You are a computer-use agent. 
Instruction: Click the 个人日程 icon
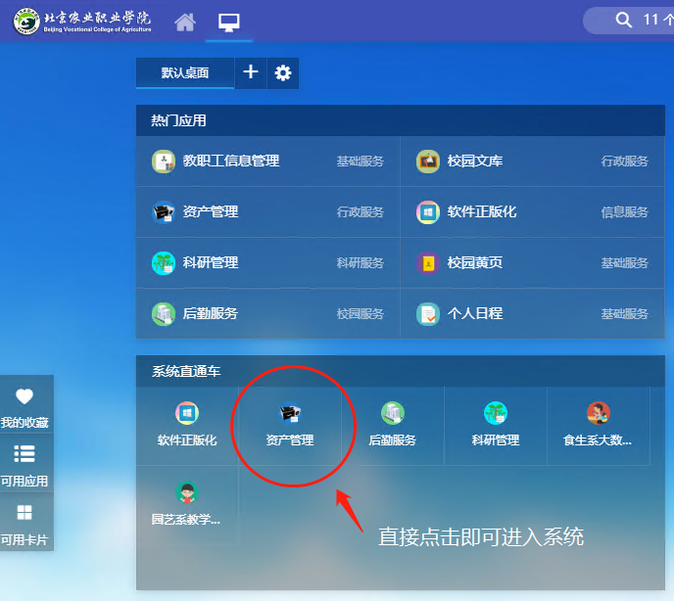tap(428, 314)
